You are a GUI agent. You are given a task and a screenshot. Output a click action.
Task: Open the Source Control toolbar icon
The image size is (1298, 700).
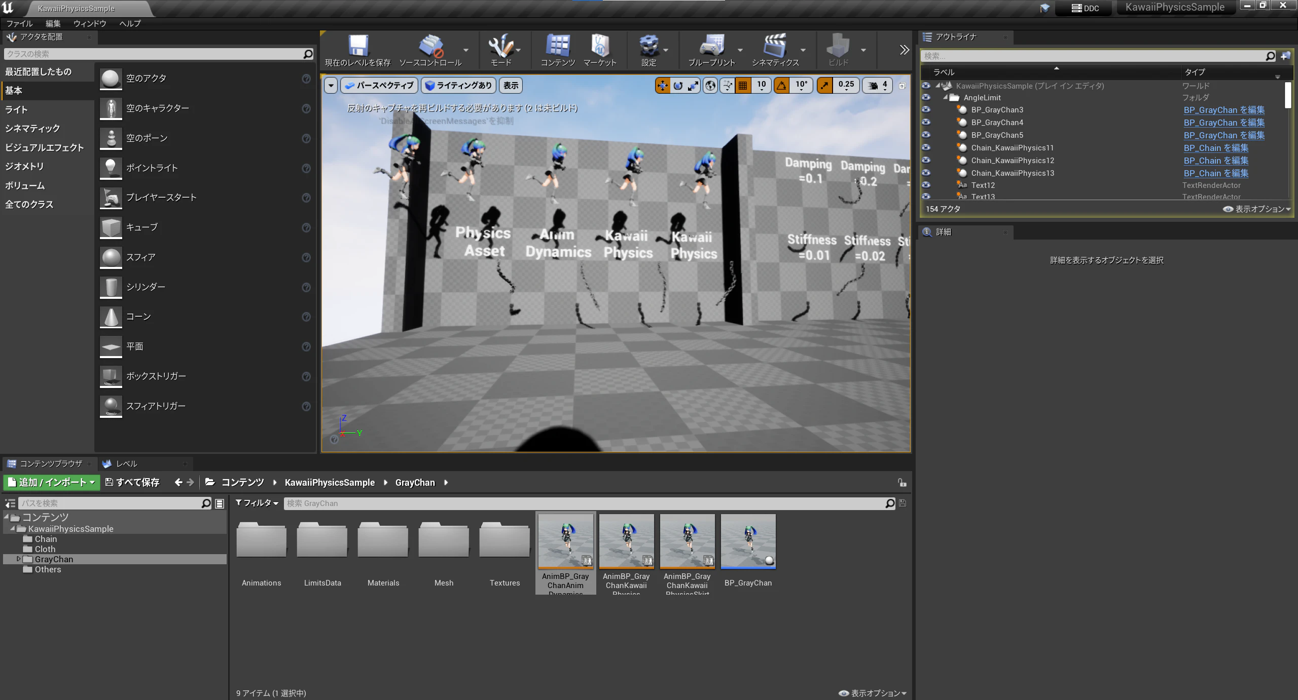430,50
